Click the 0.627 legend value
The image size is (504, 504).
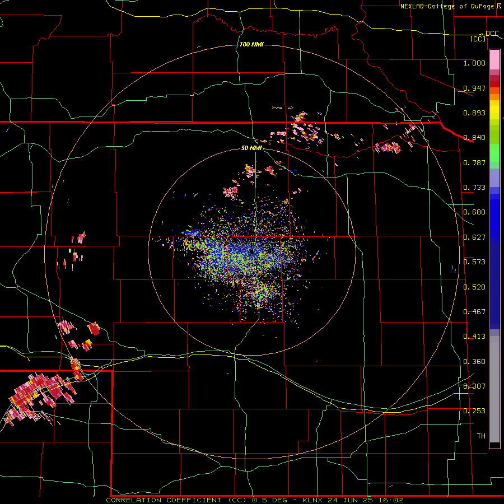pyautogui.click(x=474, y=237)
